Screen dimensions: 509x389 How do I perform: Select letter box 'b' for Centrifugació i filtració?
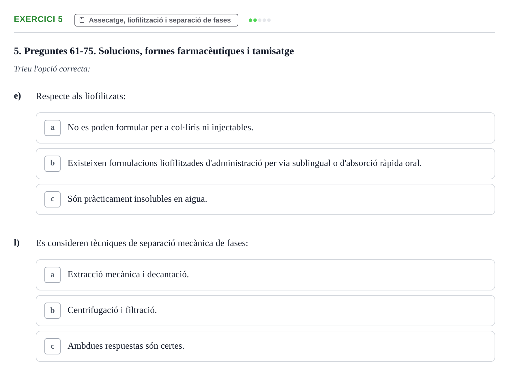pyautogui.click(x=53, y=311)
